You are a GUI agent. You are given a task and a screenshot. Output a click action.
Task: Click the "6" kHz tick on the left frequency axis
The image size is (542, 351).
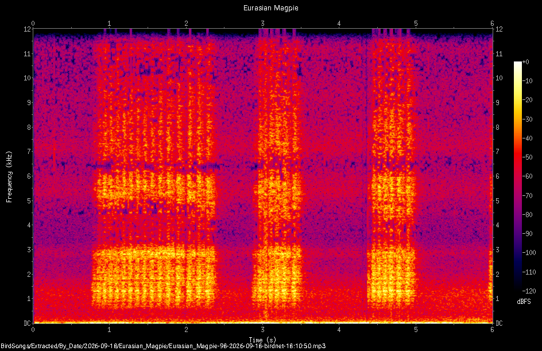click(29, 176)
